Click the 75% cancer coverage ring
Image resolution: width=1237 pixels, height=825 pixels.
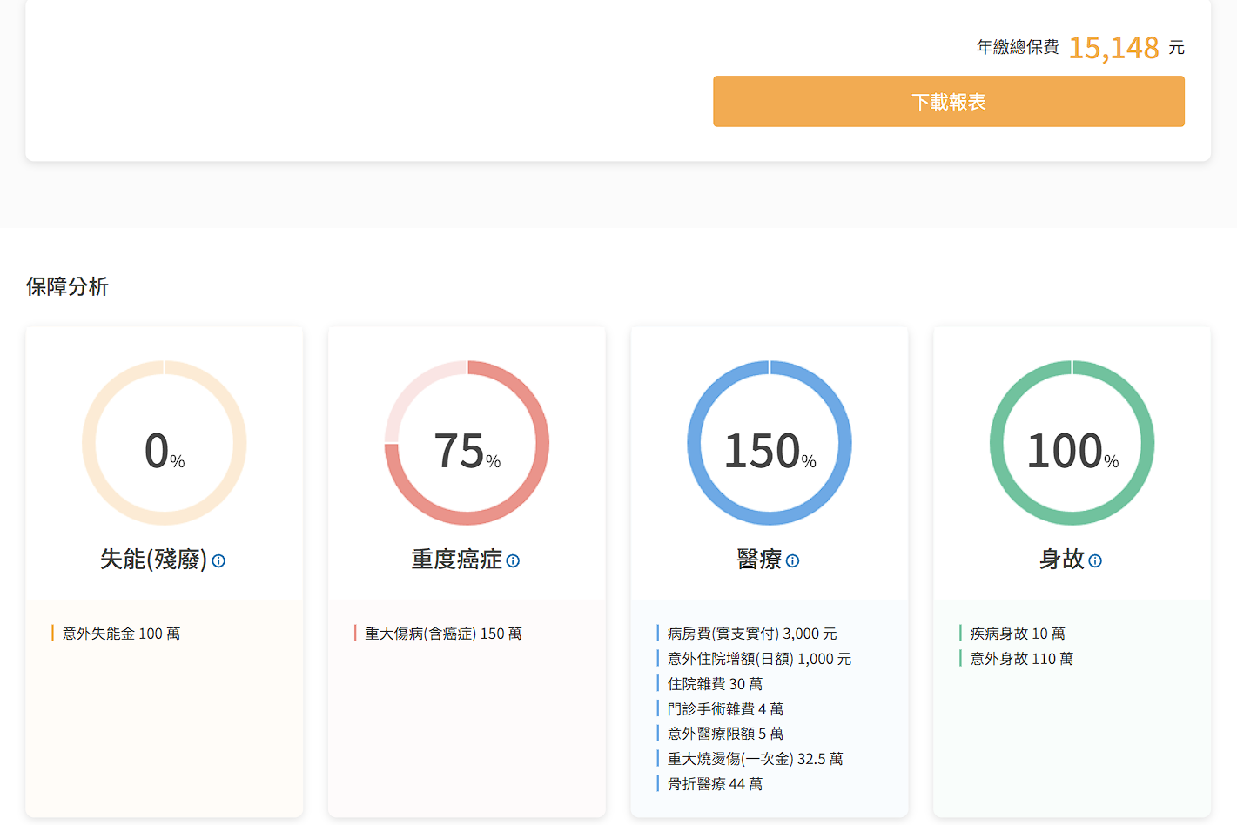pyautogui.click(x=467, y=443)
